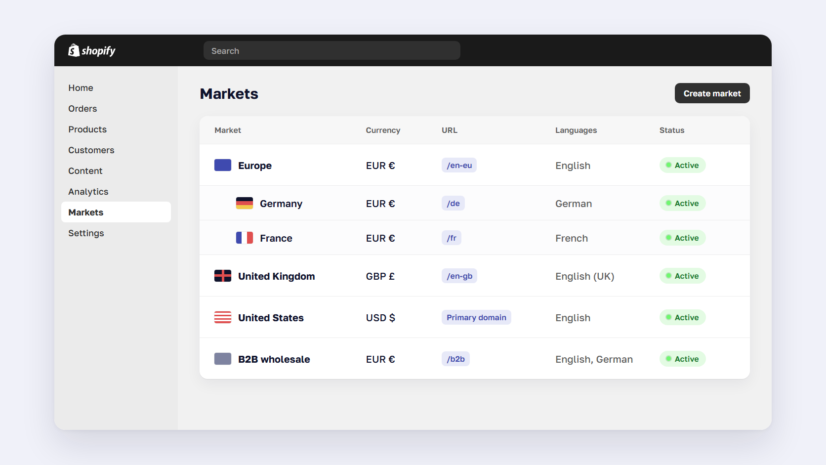Image resolution: width=826 pixels, height=465 pixels.
Task: Click the Shopify logo
Action: tap(92, 50)
